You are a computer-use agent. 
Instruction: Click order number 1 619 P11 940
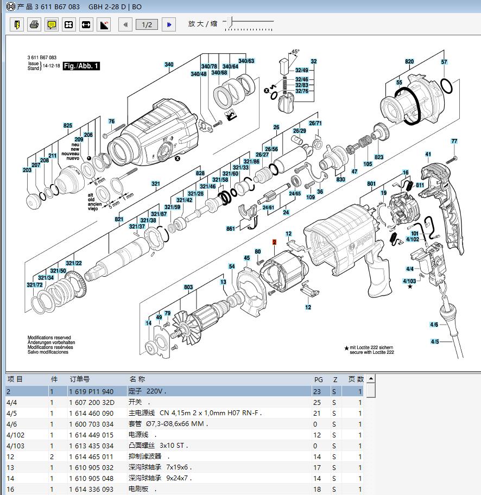tap(91, 392)
